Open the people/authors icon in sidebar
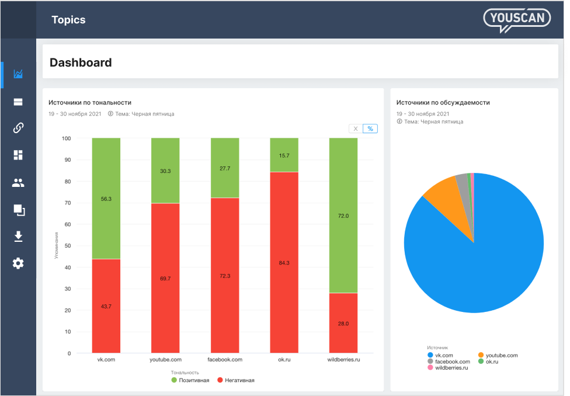This screenshot has height=396, width=570. coord(18,183)
